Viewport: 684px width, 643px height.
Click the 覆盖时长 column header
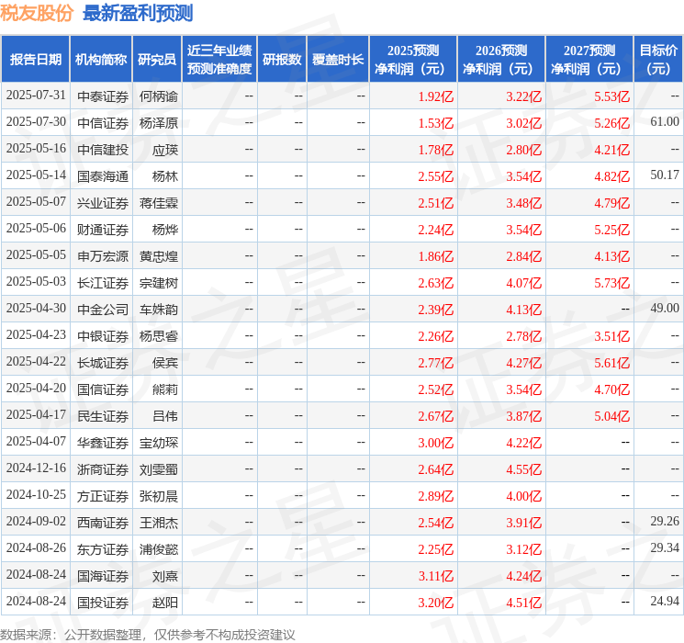[338, 60]
